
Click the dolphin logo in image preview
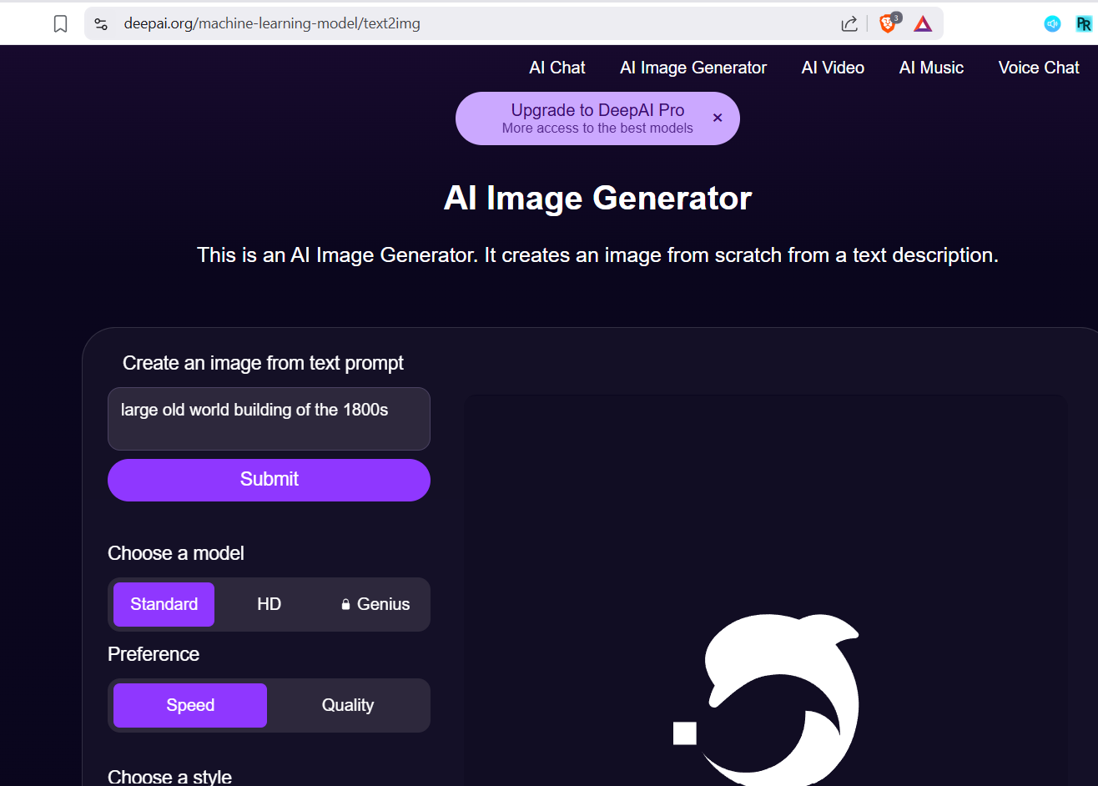click(x=767, y=700)
